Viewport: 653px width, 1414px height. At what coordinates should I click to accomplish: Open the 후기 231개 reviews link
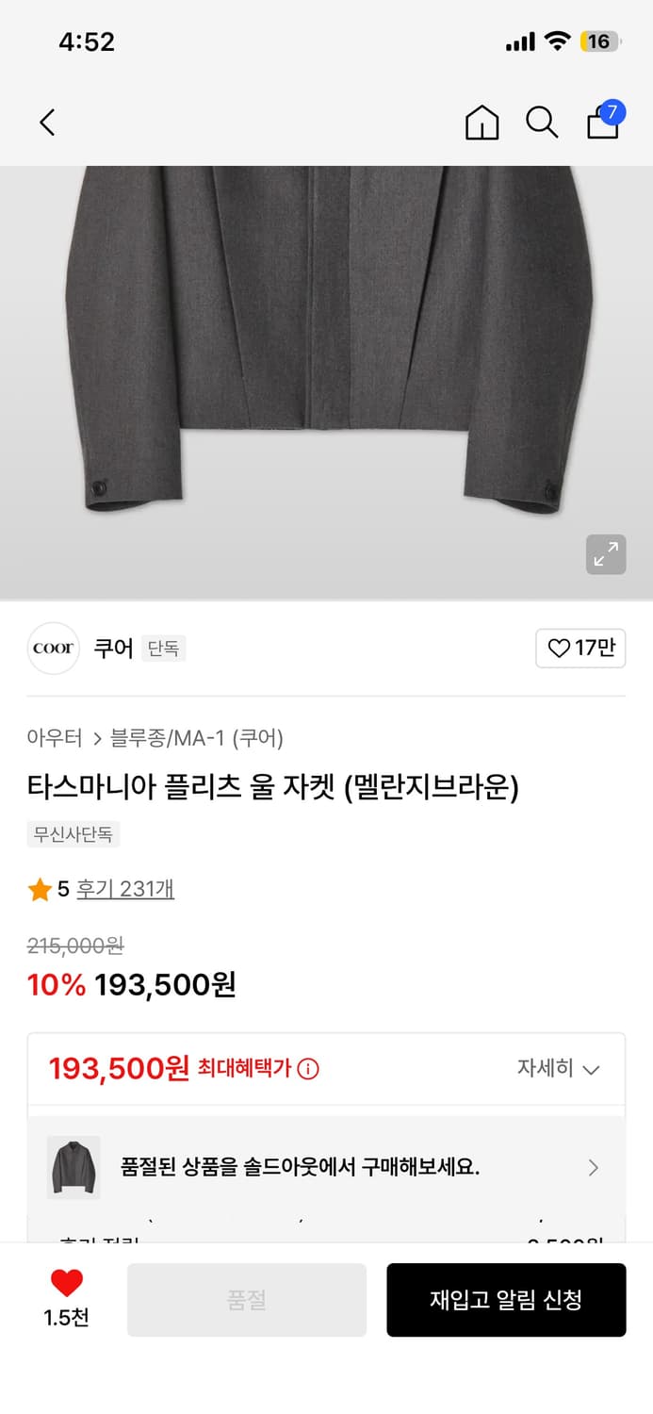[x=125, y=888]
